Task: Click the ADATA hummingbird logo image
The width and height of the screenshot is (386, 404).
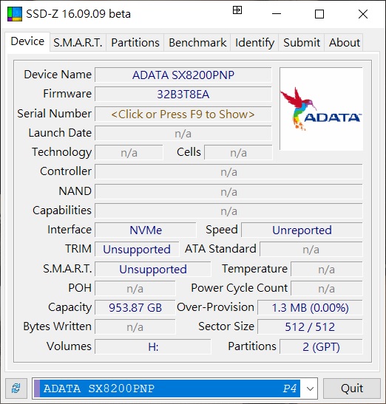Action: tap(321, 109)
